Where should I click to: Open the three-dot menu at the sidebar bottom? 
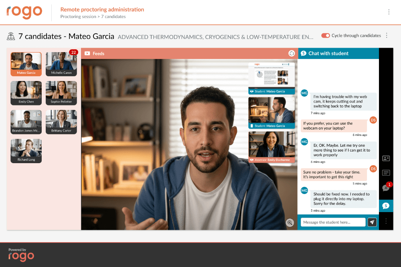386,221
